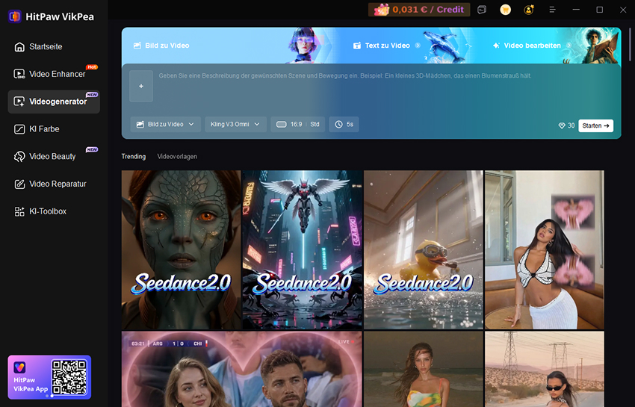Image resolution: width=635 pixels, height=407 pixels.
Task: Select the Trending tab
Action: pos(134,157)
